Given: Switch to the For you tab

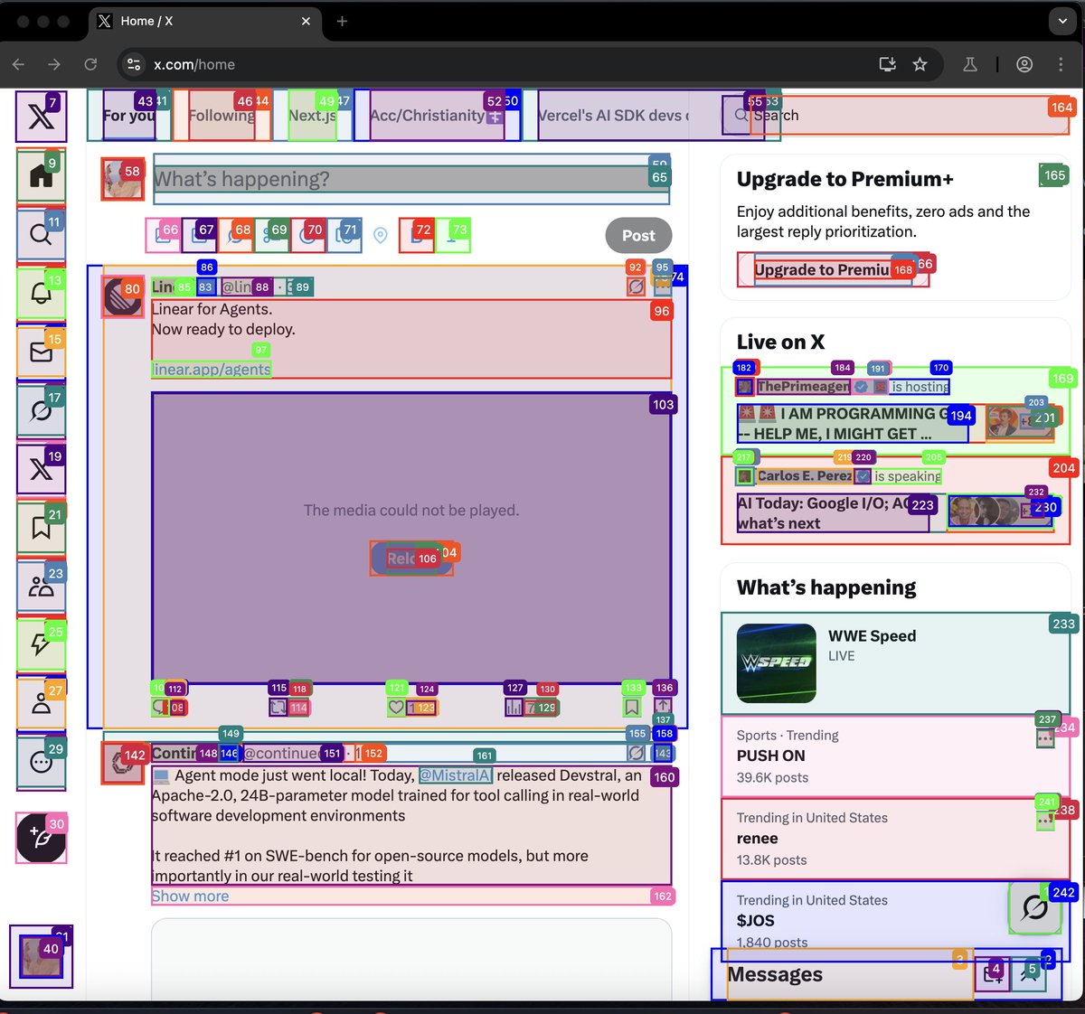Looking at the screenshot, I should coord(129,115).
